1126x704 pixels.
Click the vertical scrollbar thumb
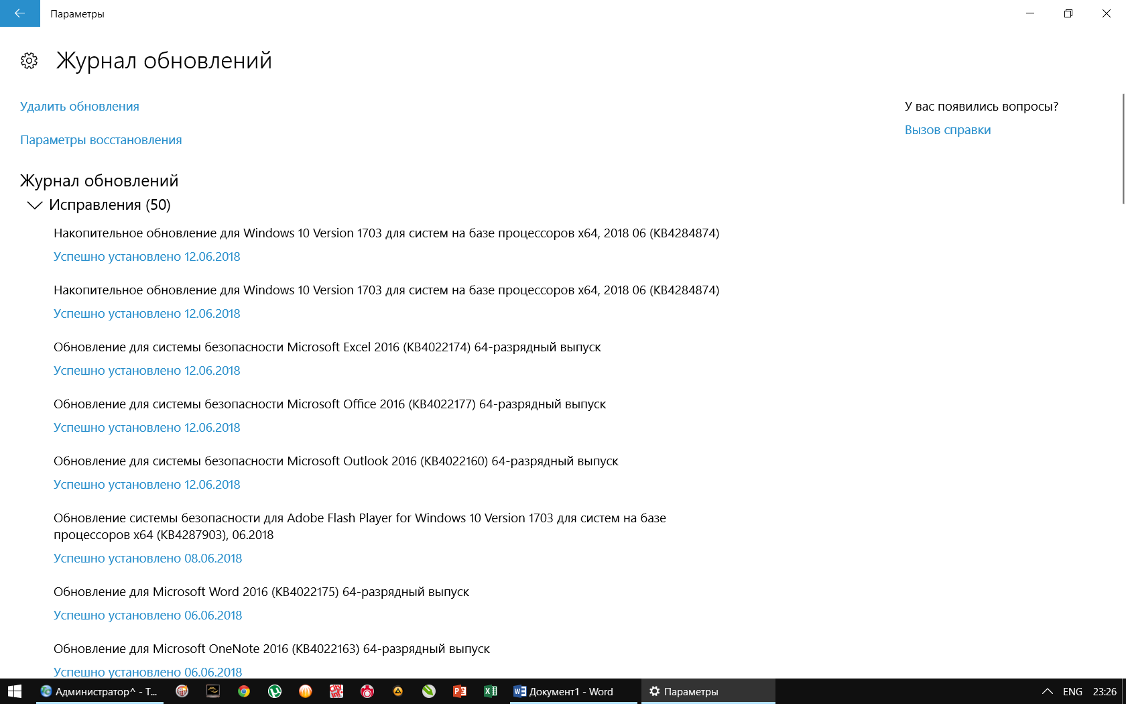(x=1123, y=149)
